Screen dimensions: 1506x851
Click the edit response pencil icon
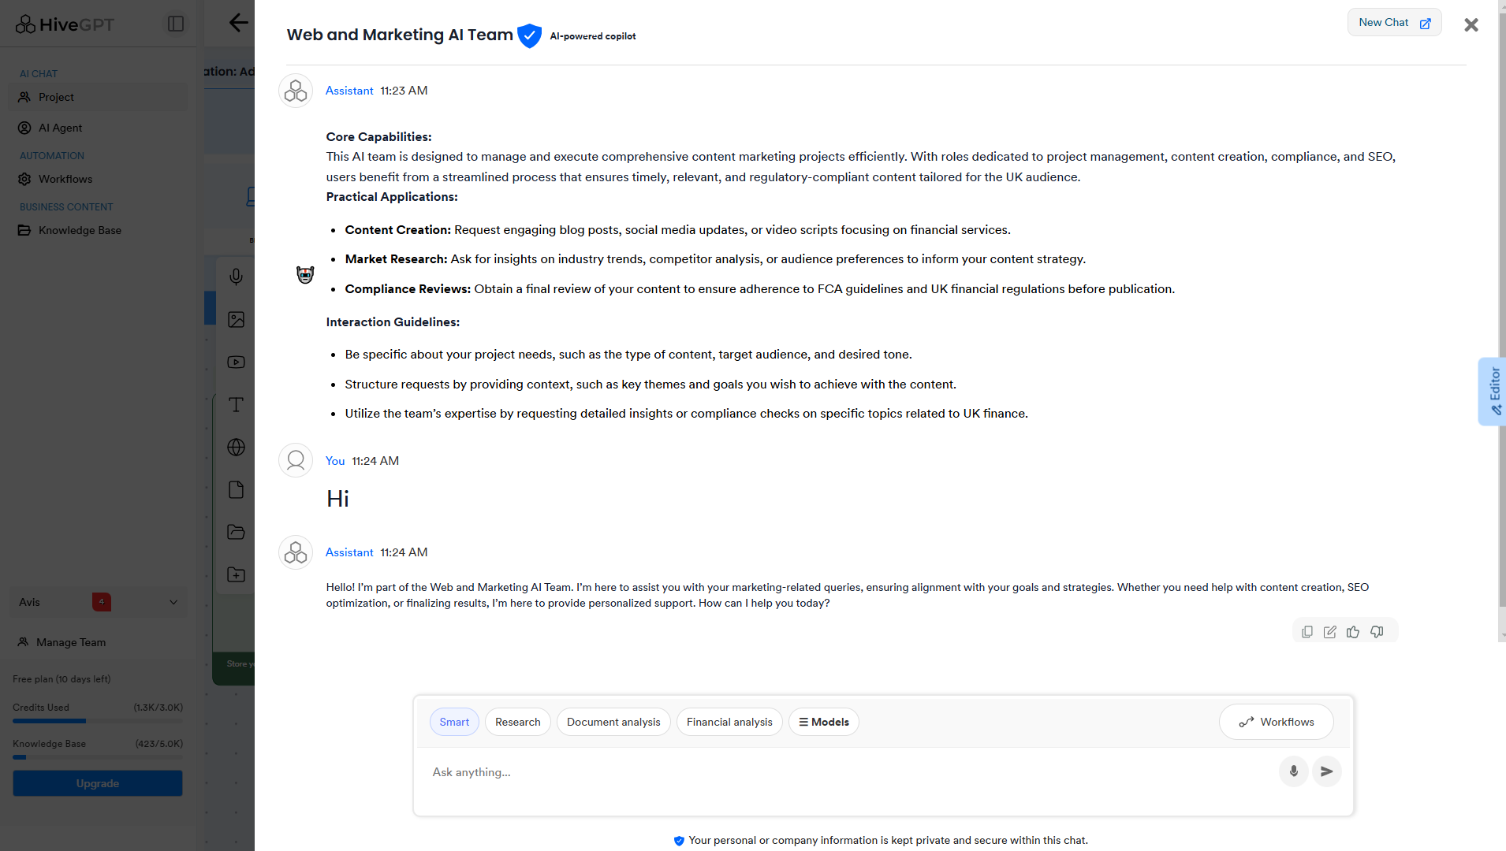1330,632
